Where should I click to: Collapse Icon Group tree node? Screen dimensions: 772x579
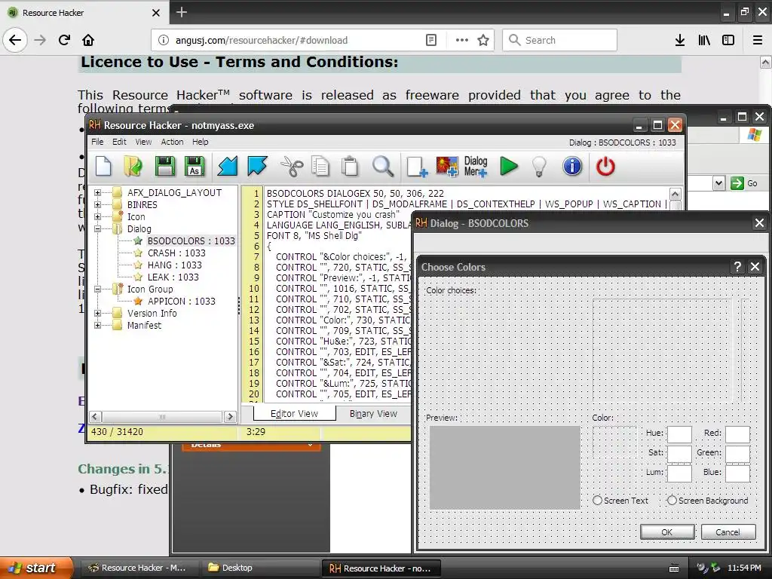coord(97,289)
